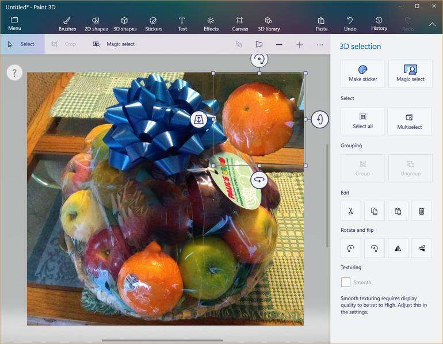
Task: Click Magic select in the side panel
Action: click(x=410, y=74)
